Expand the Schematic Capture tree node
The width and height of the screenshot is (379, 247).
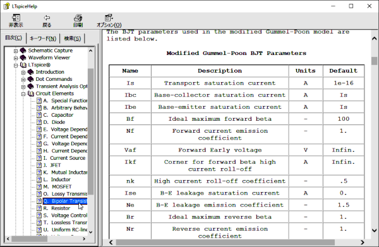[x=16, y=51]
